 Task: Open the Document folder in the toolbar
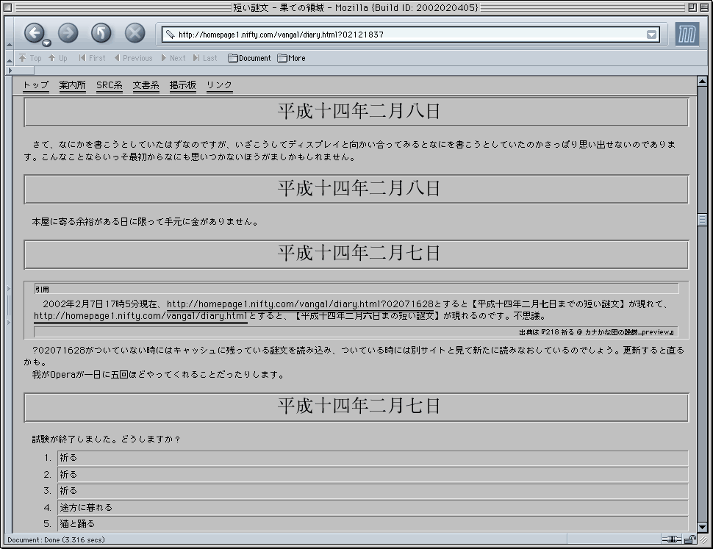pos(249,58)
